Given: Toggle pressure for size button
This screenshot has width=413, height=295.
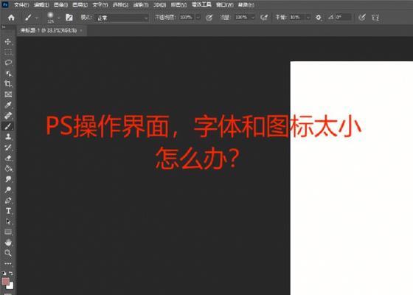Looking at the screenshot, I should click(362, 18).
